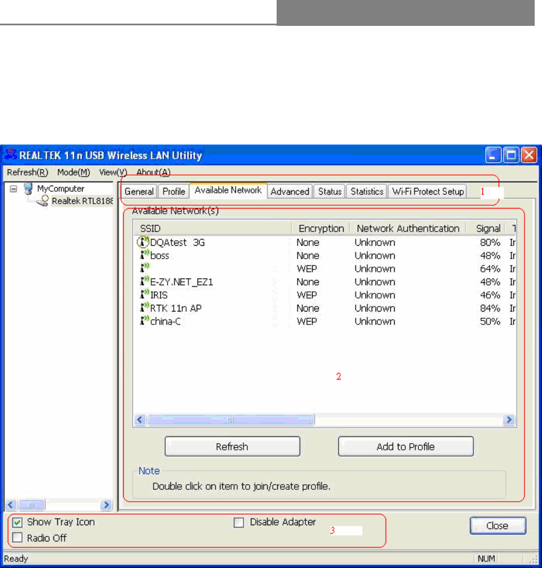Open the Wi-Fi Protect Setup tab
This screenshot has width=542, height=568.
pos(428,191)
